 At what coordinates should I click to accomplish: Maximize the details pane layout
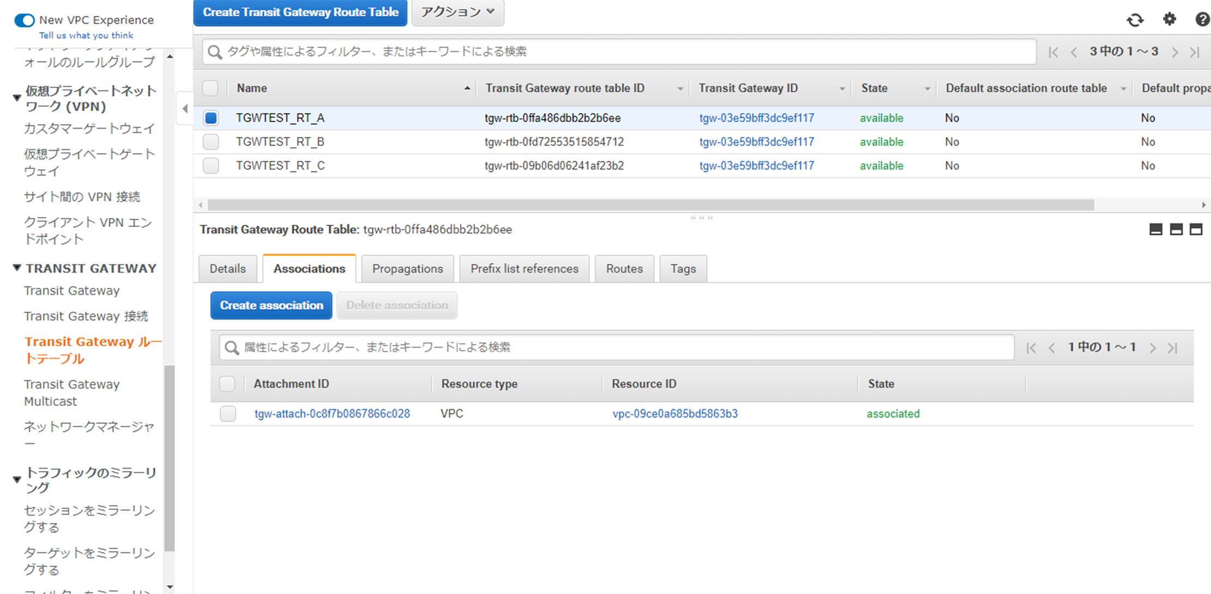pos(1196,229)
